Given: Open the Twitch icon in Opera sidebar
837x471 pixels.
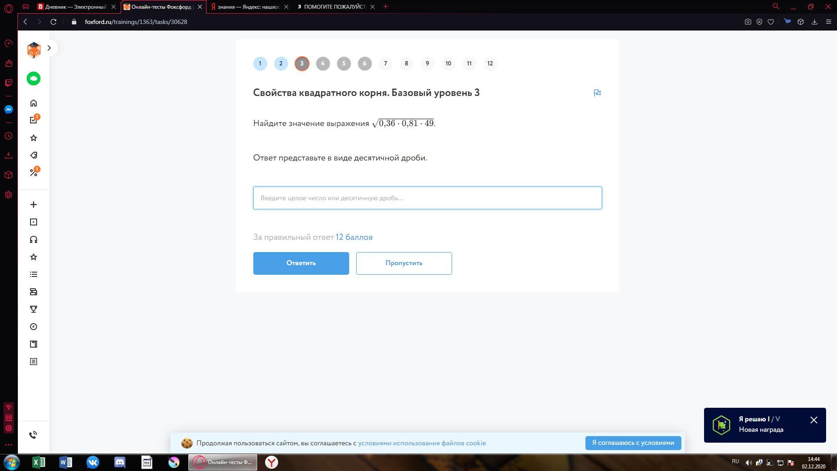Looking at the screenshot, I should click(x=8, y=82).
